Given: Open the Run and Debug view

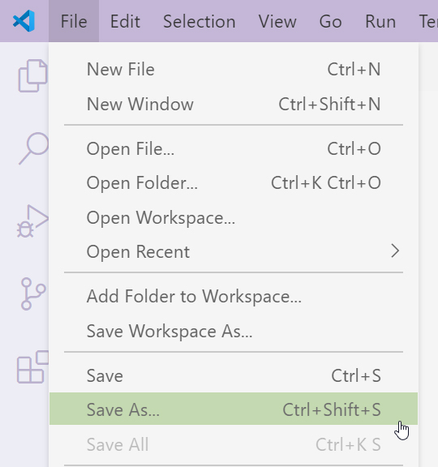Looking at the screenshot, I should [32, 221].
